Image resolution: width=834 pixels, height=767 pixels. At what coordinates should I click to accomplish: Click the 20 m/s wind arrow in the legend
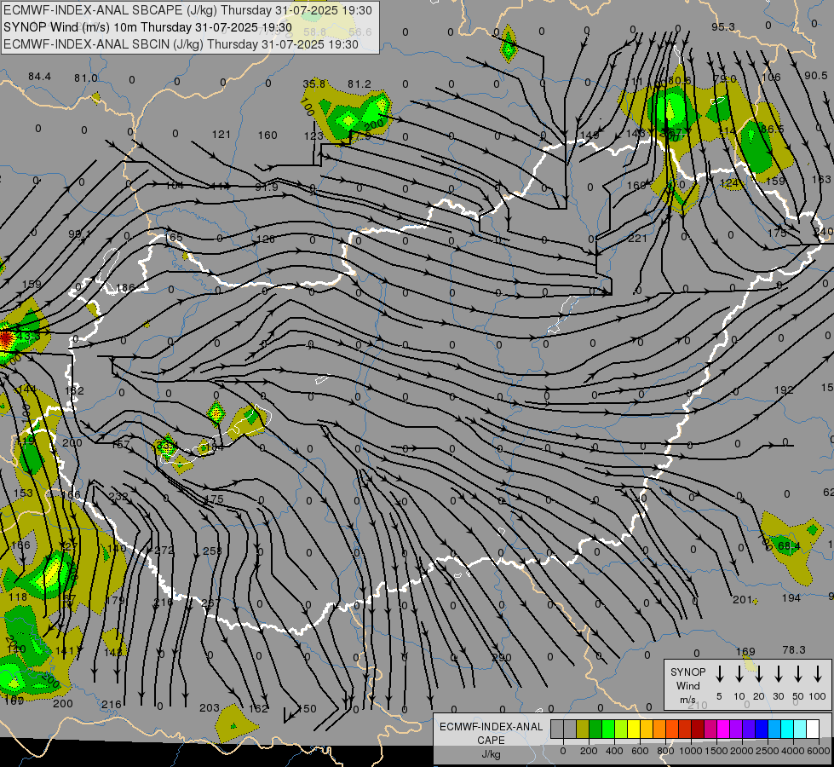click(x=759, y=674)
